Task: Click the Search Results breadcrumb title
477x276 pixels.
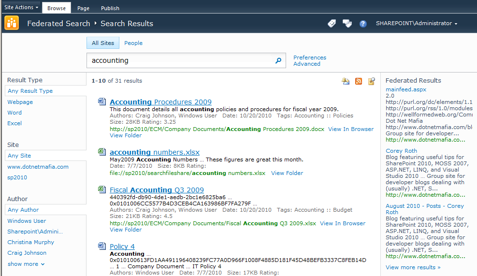Action: [x=127, y=23]
